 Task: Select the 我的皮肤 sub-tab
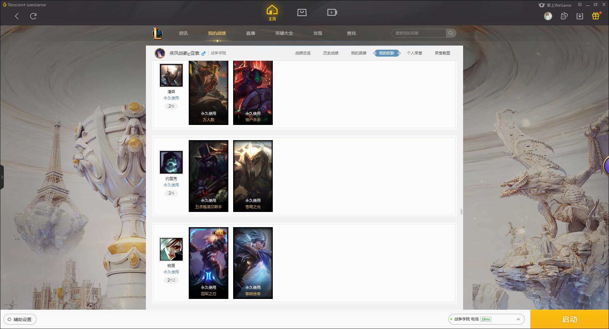pos(387,53)
